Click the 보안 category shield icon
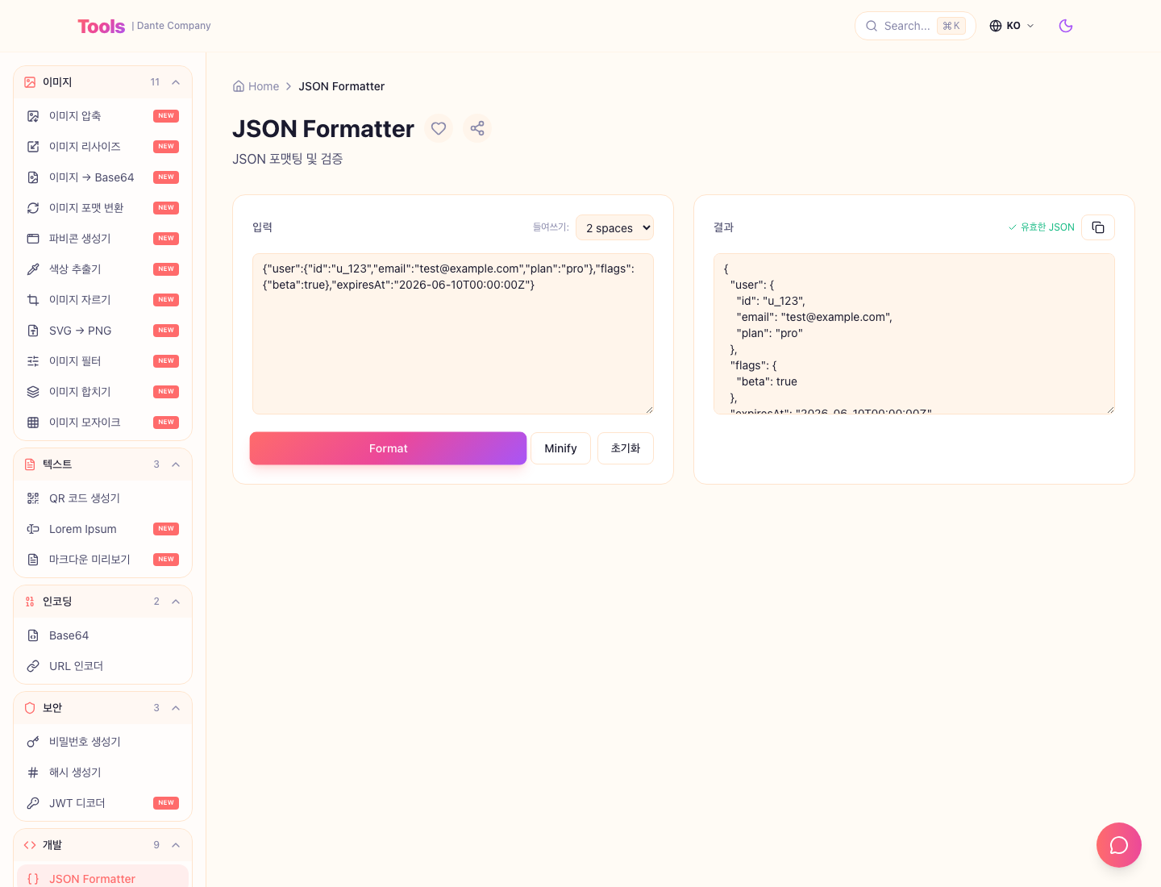Viewport: 1161px width, 887px height. click(x=30, y=708)
